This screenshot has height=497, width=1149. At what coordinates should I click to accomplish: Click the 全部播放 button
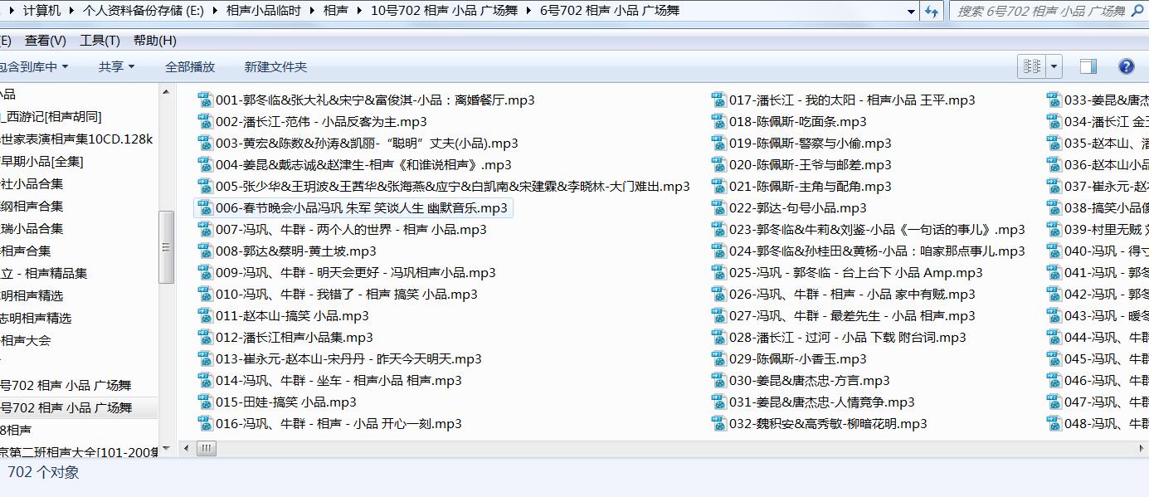190,67
